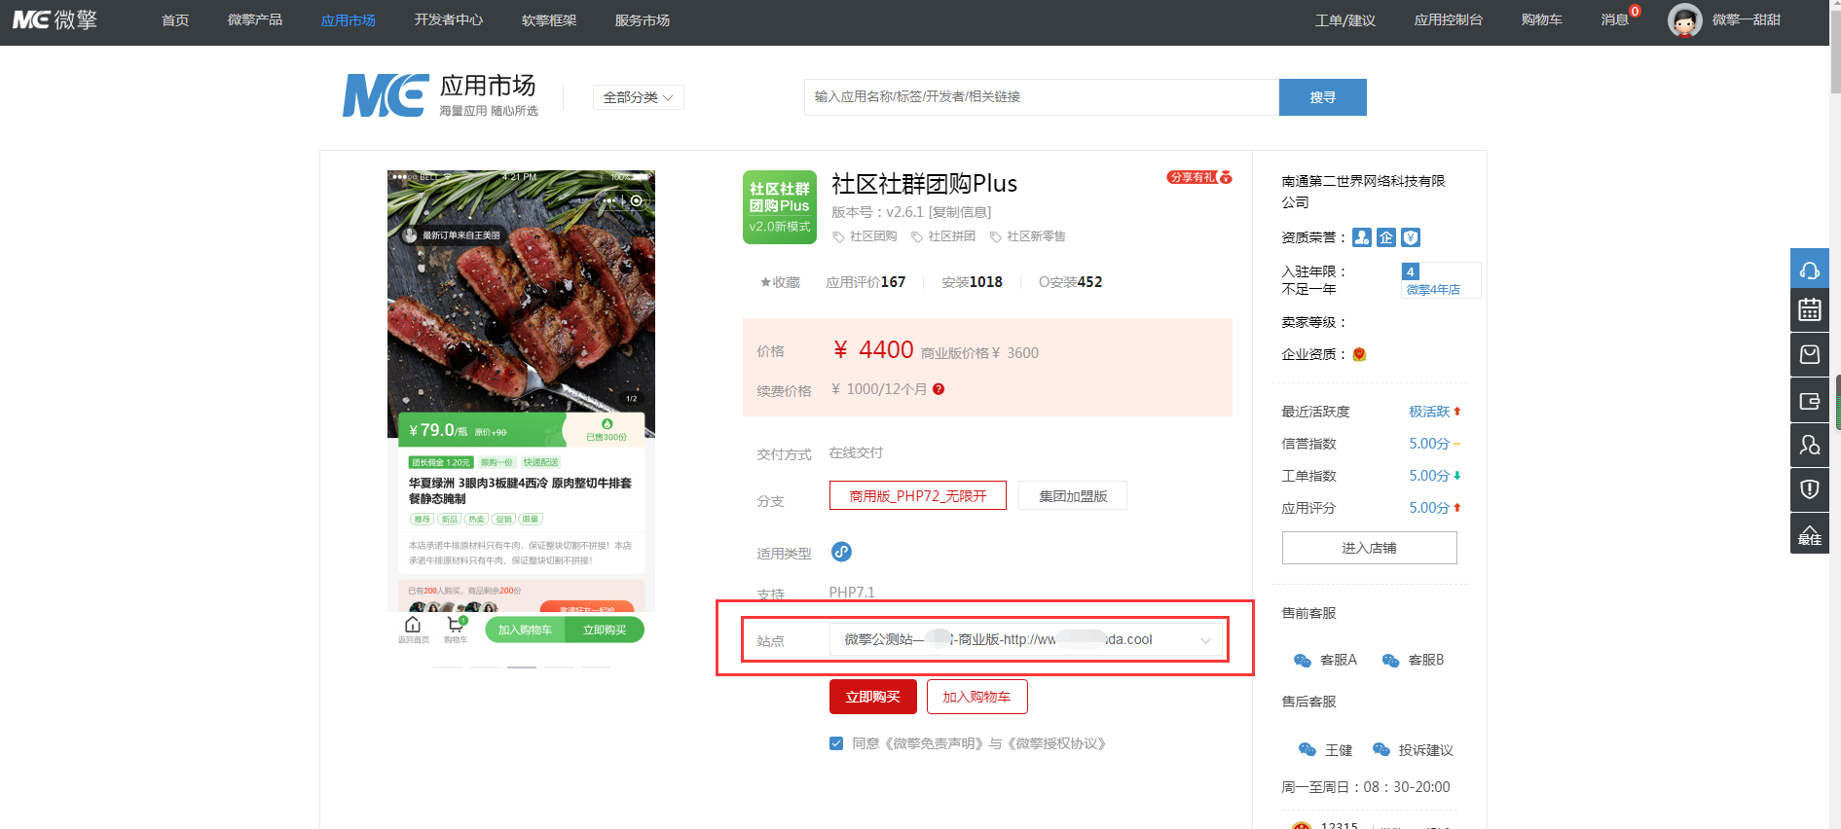Contact 客服B via WeChat icon
This screenshot has width=1841, height=829.
(1391, 661)
